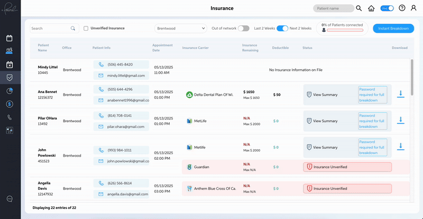Click the dollar sign billing icon
This screenshot has width=423, height=219.
pyautogui.click(x=10, y=104)
